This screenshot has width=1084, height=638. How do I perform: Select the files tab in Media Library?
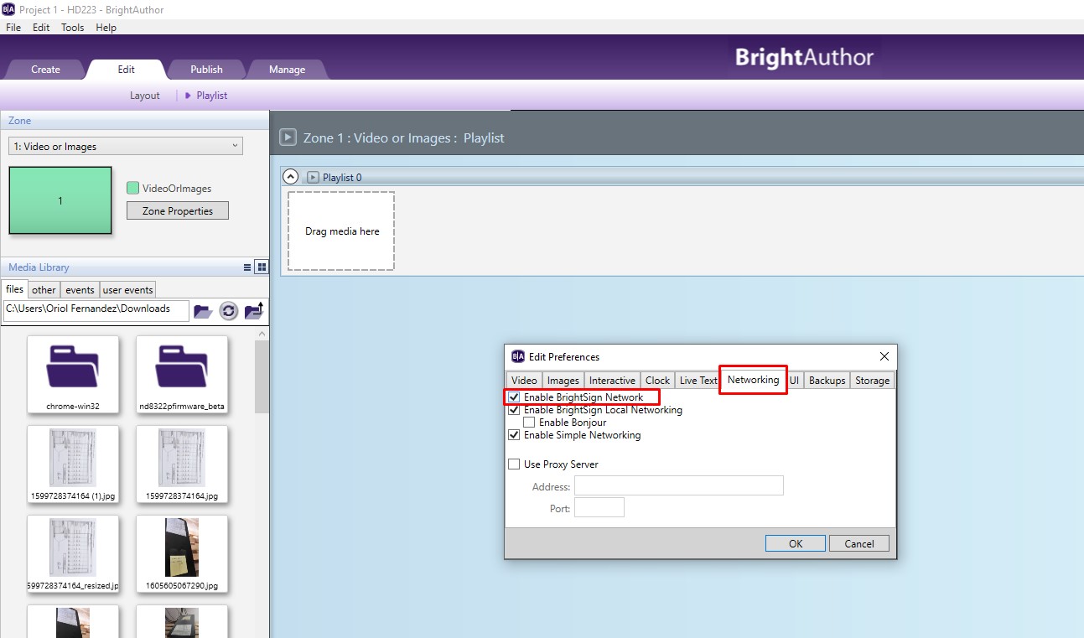pos(15,289)
